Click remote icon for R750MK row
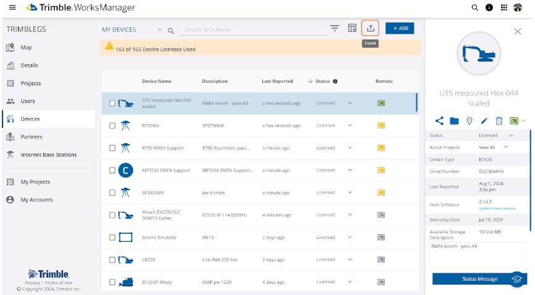535x295 pixels. (381, 126)
